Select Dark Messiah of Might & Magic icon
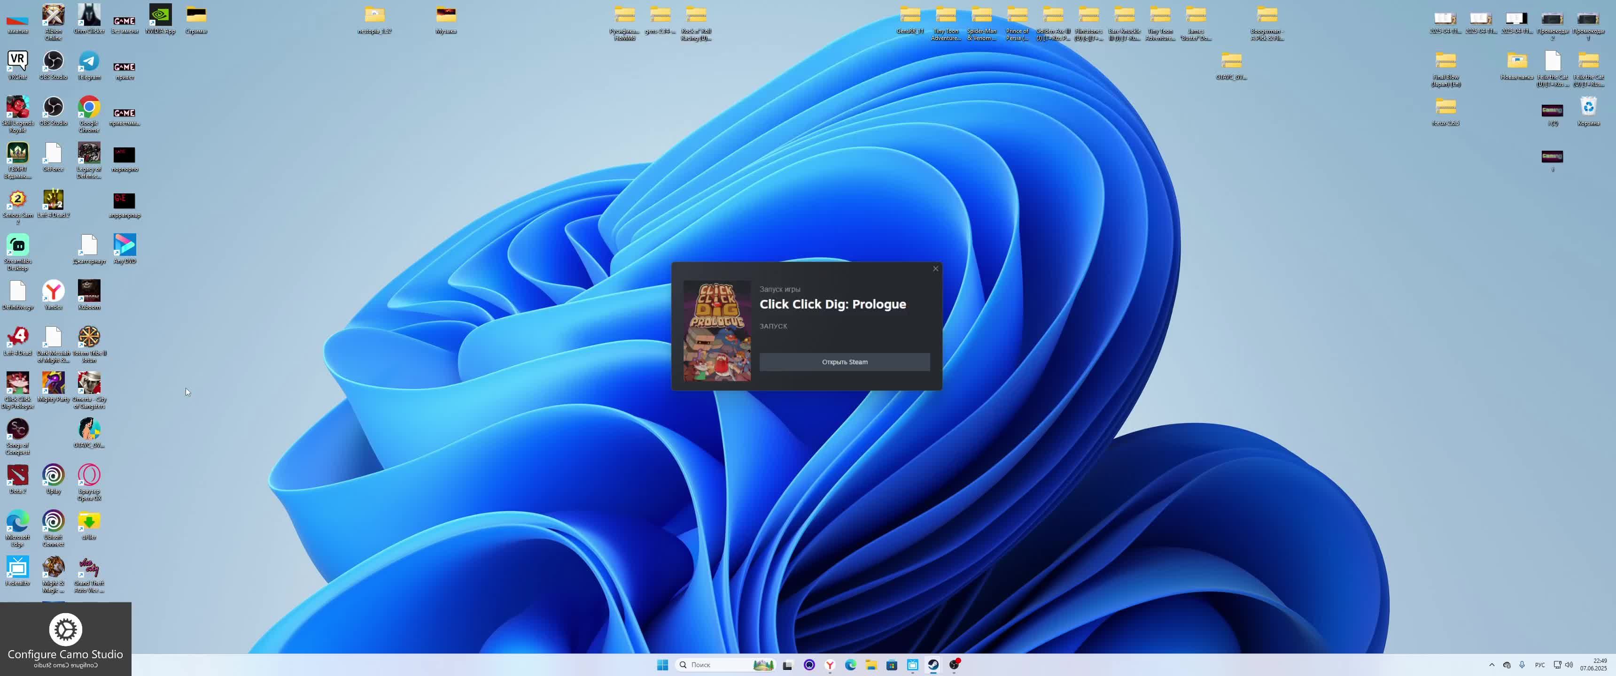The height and width of the screenshot is (676, 1616). (x=54, y=344)
